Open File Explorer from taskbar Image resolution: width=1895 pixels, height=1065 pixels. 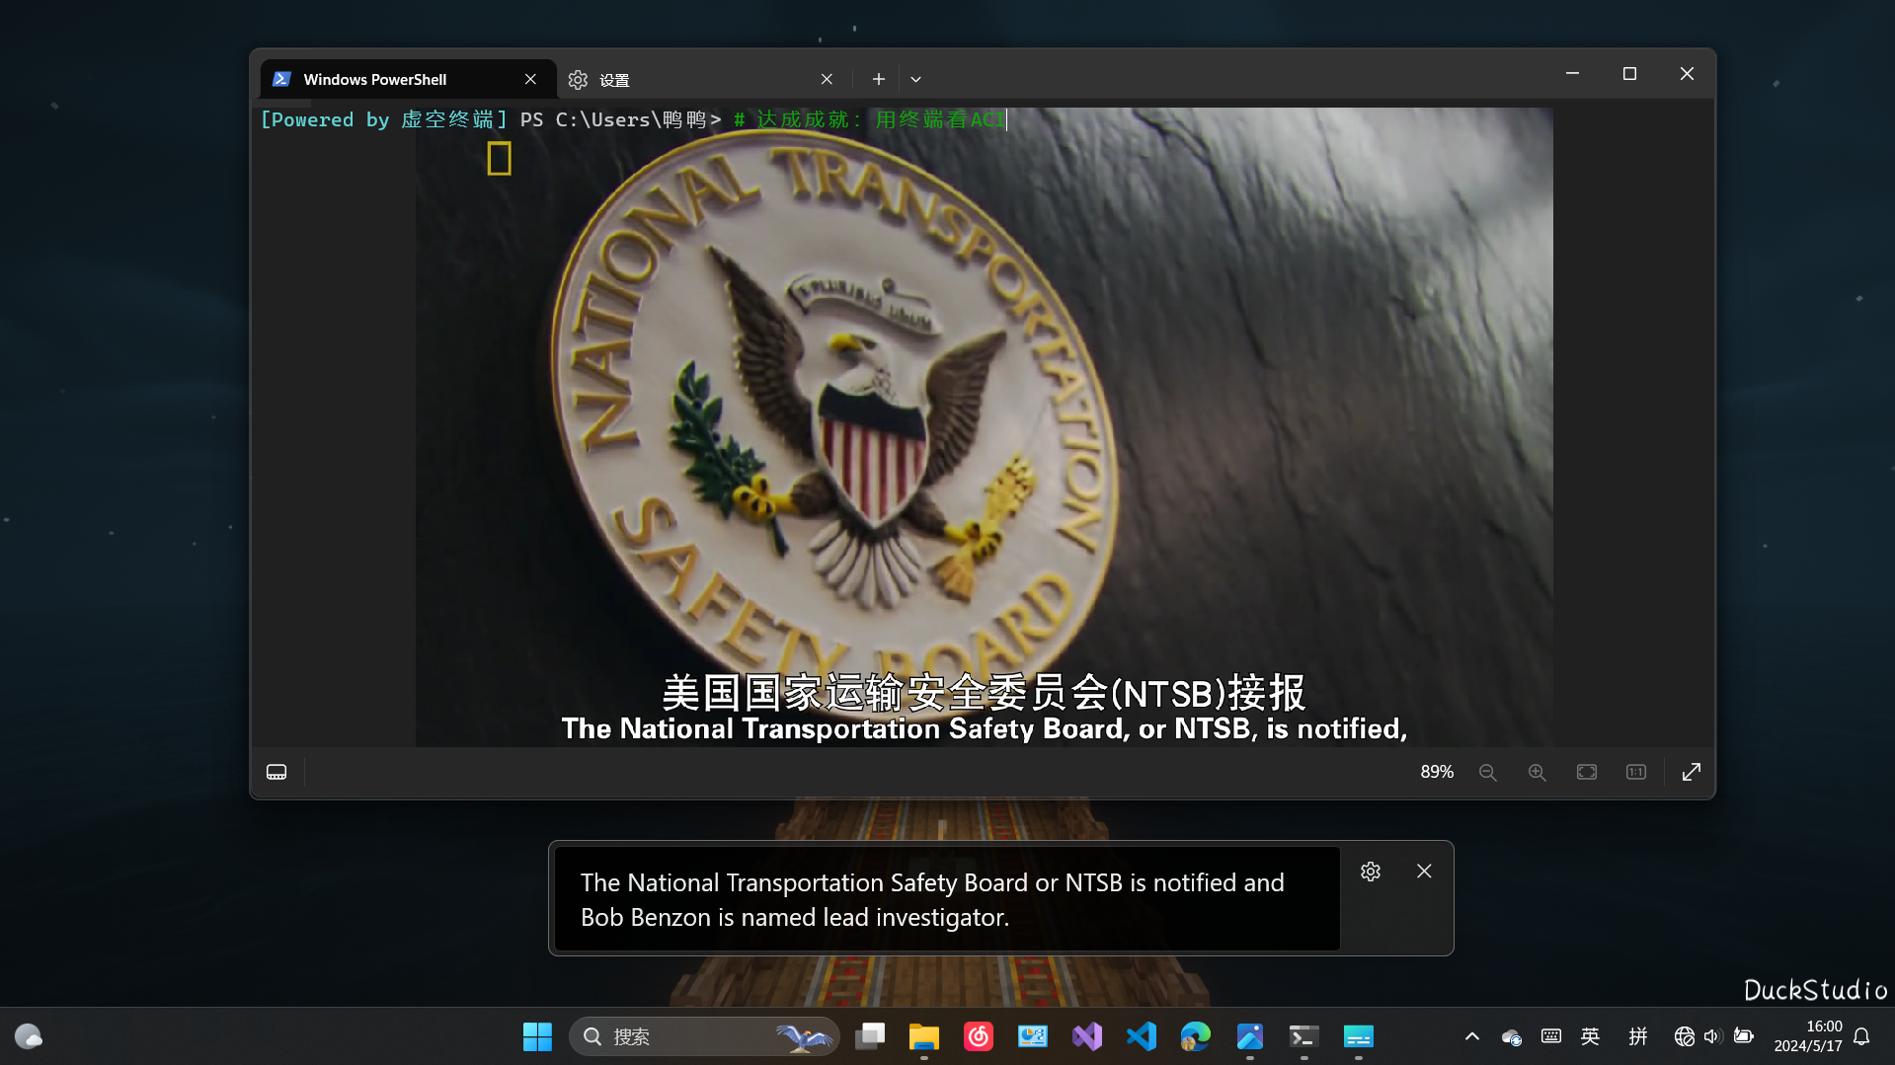924,1036
